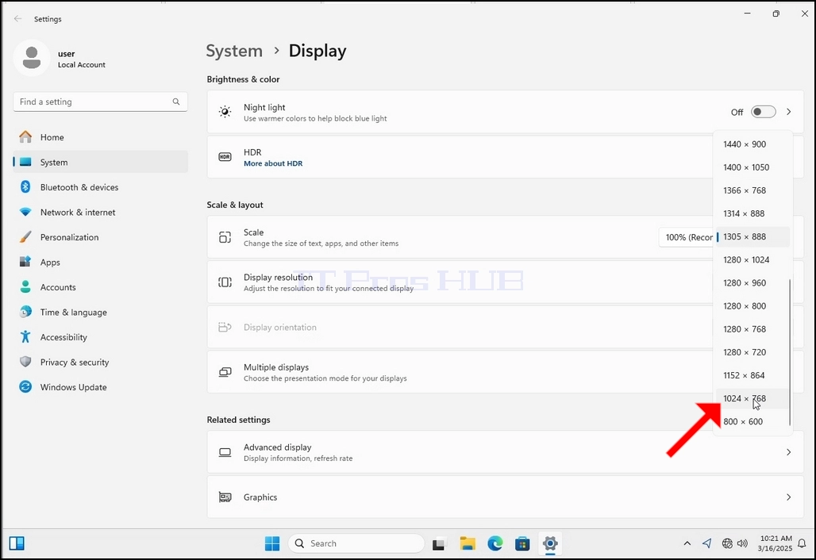Show hidden tray icons arrow

(687, 543)
